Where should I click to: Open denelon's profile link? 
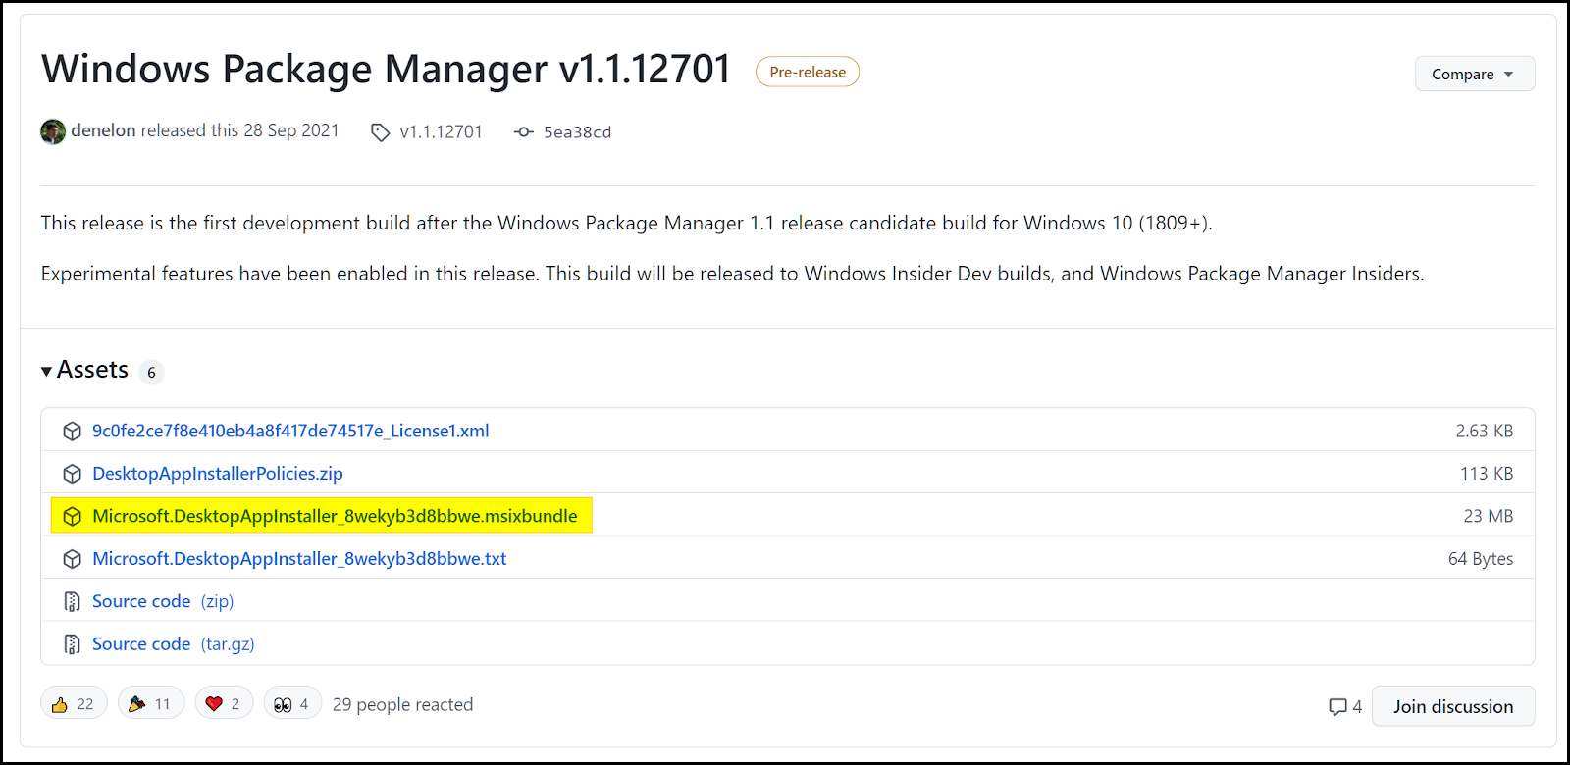point(103,130)
